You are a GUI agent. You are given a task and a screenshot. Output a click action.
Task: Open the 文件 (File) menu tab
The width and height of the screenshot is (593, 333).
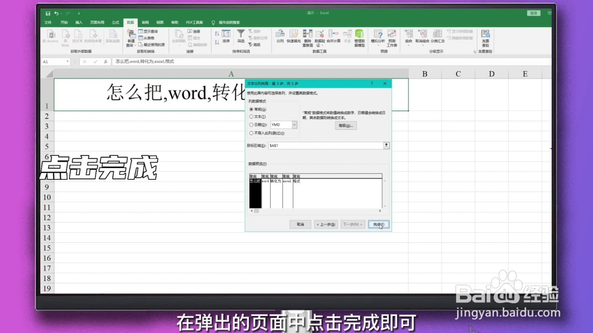point(48,23)
